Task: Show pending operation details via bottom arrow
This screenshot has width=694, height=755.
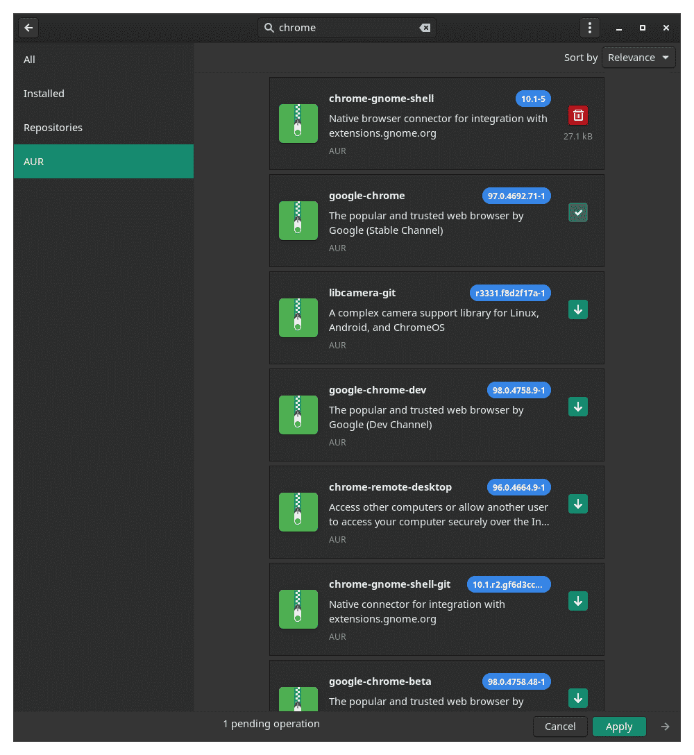Action: (665, 726)
